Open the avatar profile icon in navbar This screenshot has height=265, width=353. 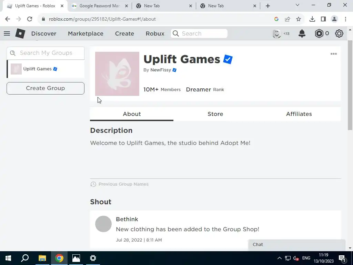(x=277, y=33)
